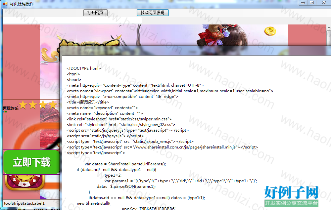Click the x-ua-compatible meta line
This screenshot has width=331, height=210.
[122, 96]
